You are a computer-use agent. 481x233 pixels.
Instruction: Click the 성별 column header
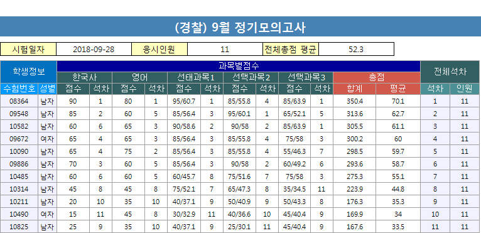point(48,89)
